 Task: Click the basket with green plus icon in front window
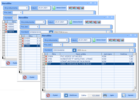114,40
